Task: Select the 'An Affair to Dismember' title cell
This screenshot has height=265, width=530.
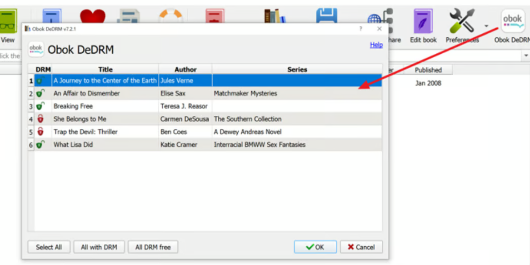Action: 105,93
